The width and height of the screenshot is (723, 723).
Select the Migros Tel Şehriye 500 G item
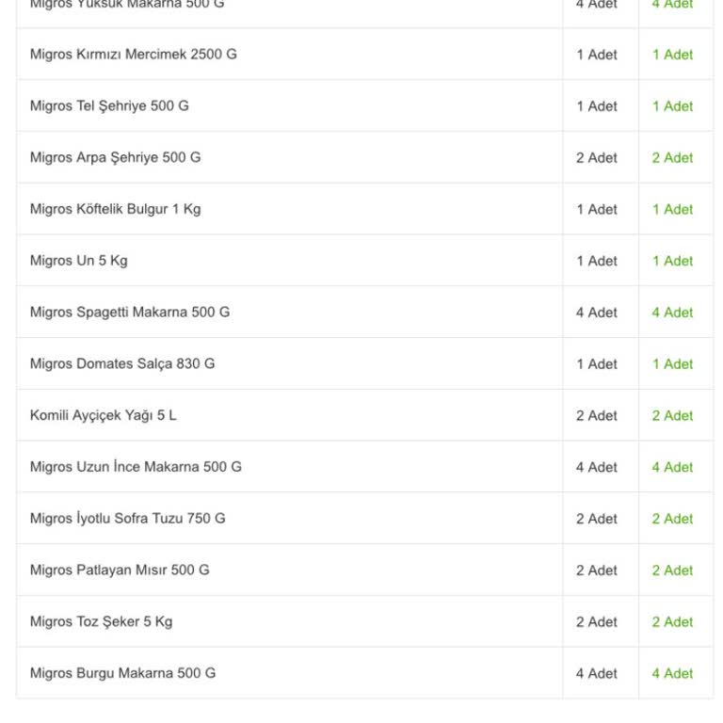pyautogui.click(x=109, y=106)
